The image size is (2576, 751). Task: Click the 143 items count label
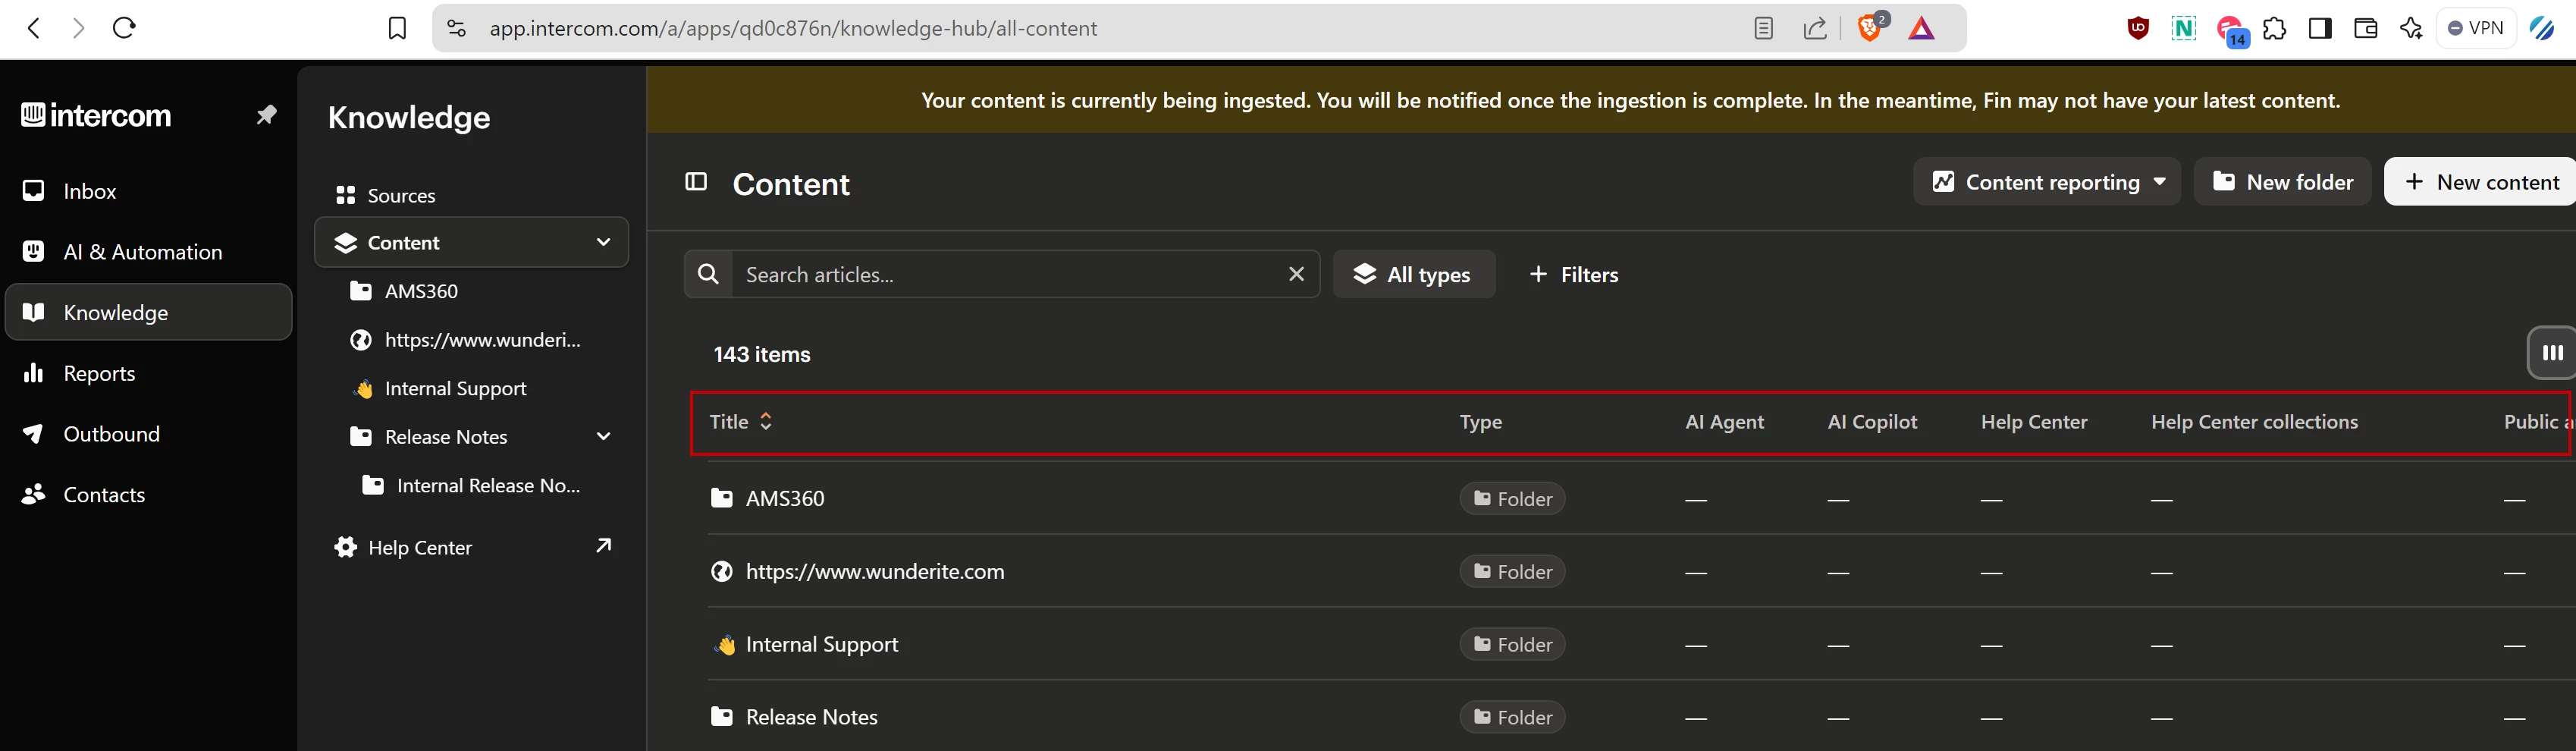(x=762, y=354)
